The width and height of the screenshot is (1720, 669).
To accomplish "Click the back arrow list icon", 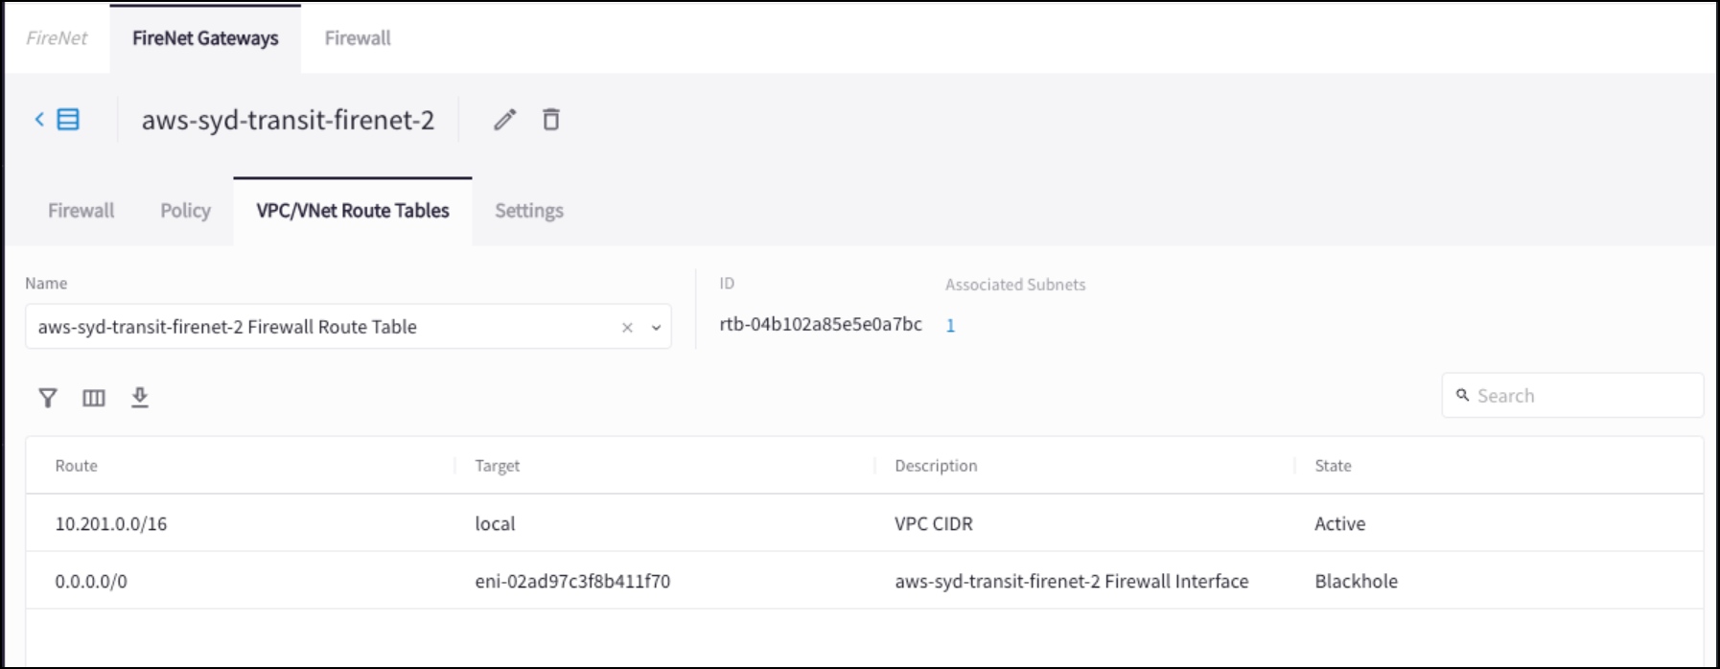I will (x=57, y=120).
